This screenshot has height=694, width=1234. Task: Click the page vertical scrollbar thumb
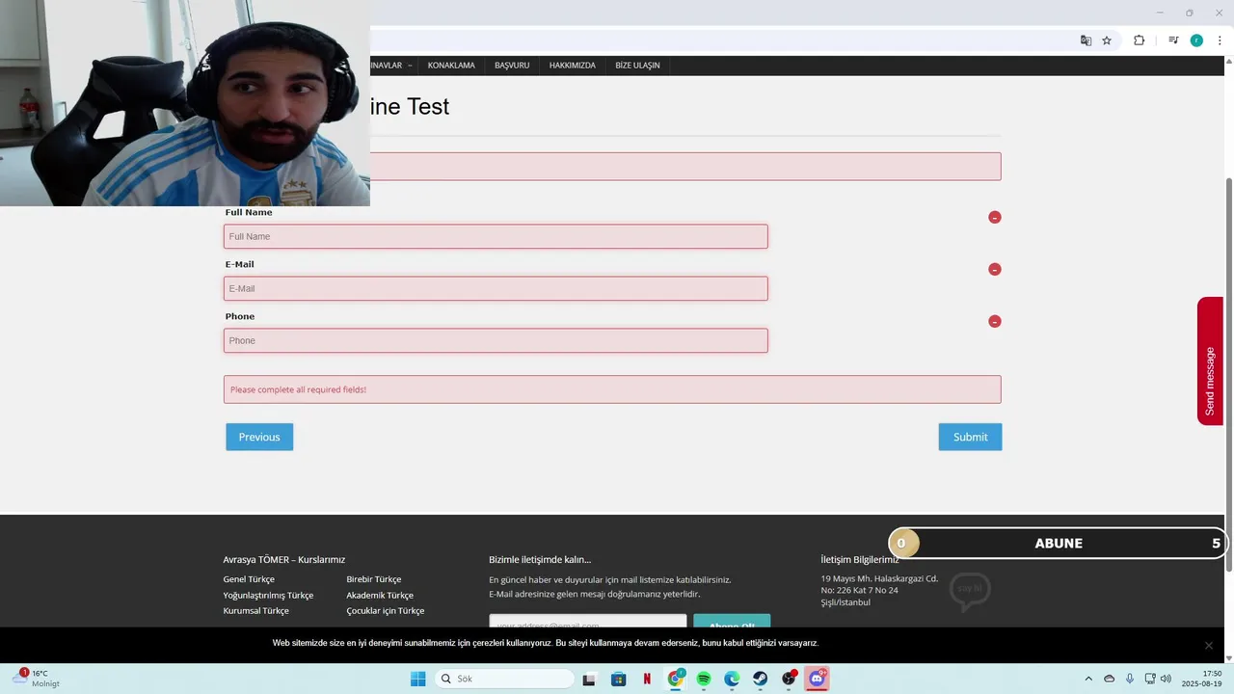click(1228, 376)
